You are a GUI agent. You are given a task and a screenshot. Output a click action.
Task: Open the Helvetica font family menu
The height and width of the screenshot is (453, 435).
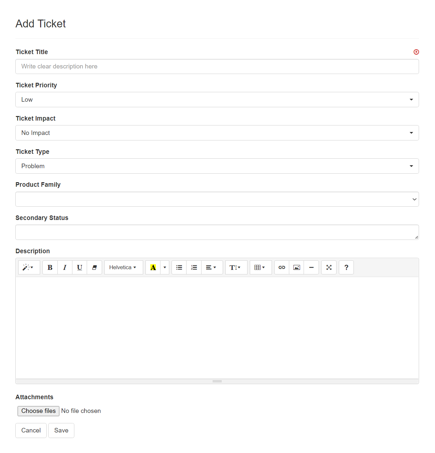123,267
